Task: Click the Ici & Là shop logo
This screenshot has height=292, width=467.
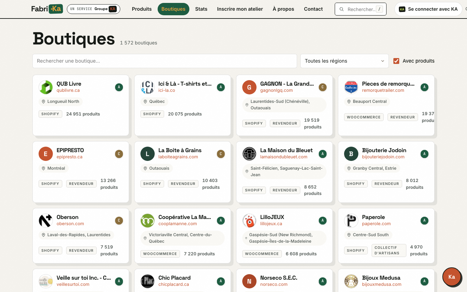Action: (x=148, y=87)
